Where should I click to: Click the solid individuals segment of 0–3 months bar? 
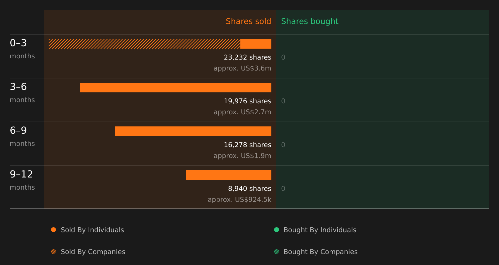click(256, 44)
